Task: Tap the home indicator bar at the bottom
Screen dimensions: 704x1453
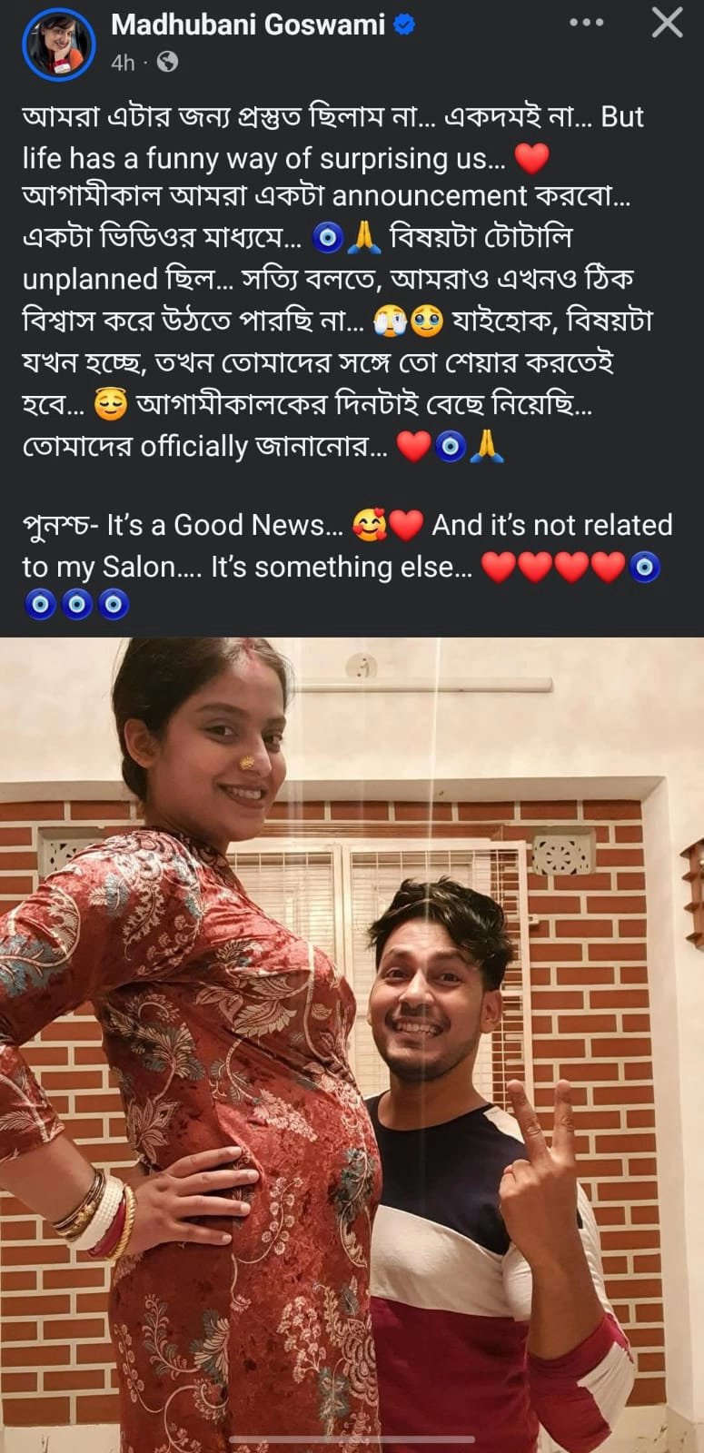Action: 352,1439
